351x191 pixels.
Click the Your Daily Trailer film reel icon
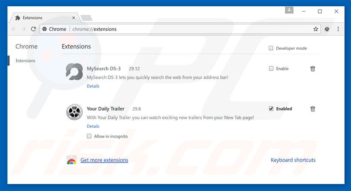click(x=74, y=112)
